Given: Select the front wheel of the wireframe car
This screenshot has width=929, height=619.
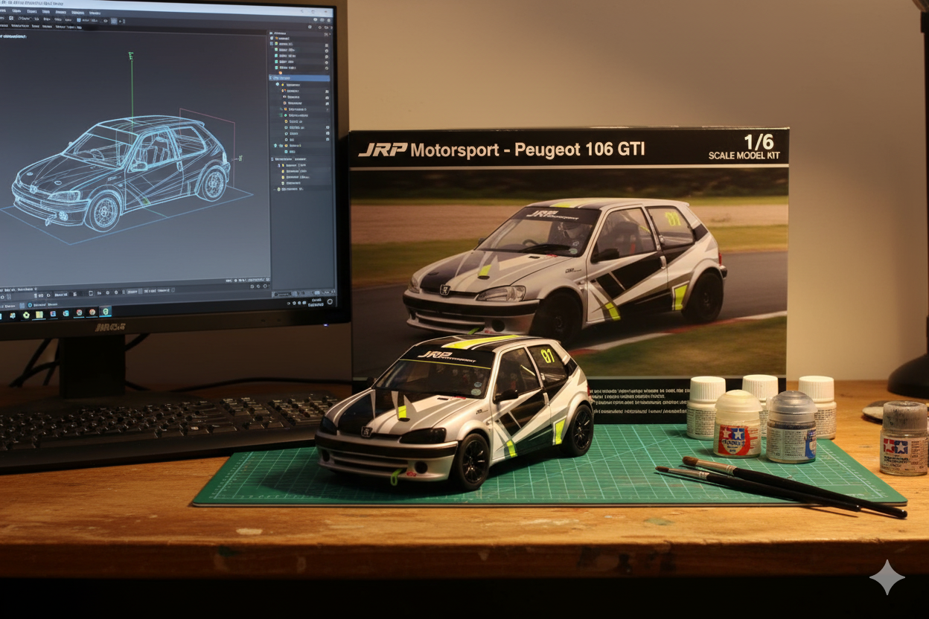Looking at the screenshot, I should point(103,212).
